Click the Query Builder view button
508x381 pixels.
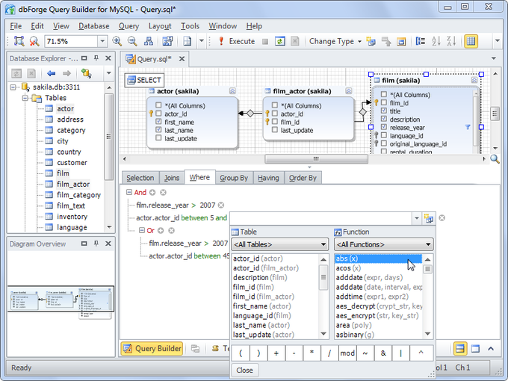(152, 349)
